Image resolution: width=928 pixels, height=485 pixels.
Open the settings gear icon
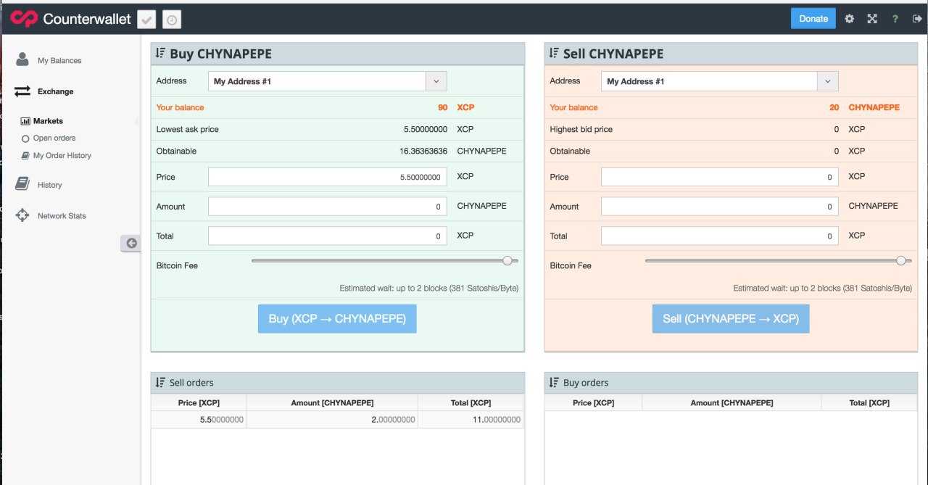(x=850, y=19)
